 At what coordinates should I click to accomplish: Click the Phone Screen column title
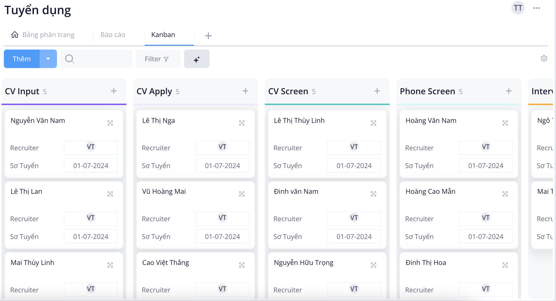point(427,91)
